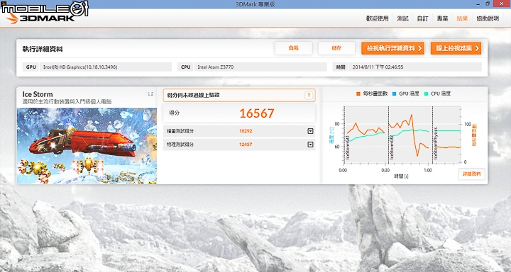Viewport: 511px width, 272px height.
Task: Click the 儲存 save button
Action: click(x=336, y=48)
